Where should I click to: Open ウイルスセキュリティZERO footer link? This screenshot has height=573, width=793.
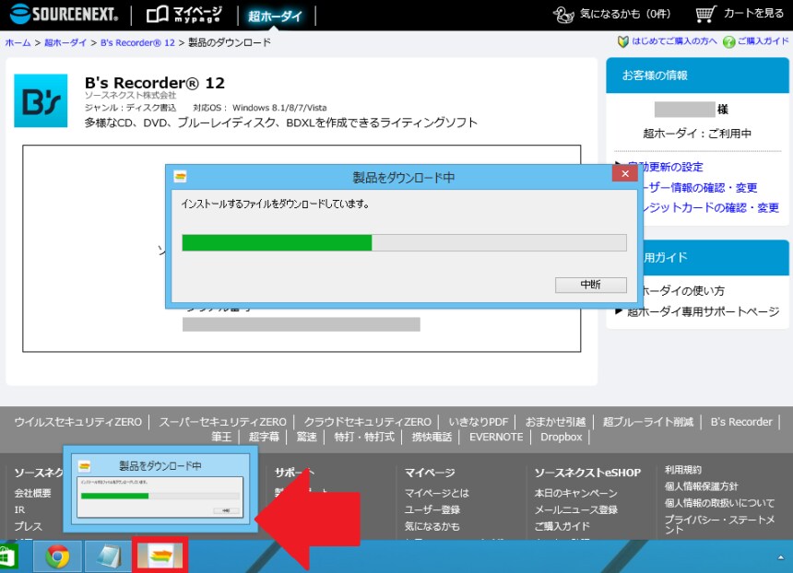coord(77,422)
